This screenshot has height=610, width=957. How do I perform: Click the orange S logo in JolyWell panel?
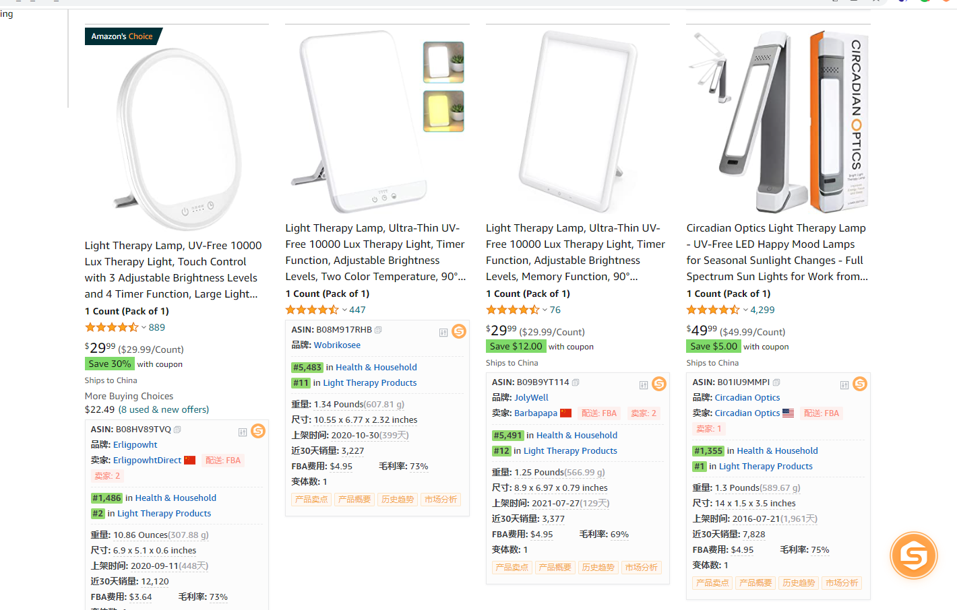(x=659, y=384)
